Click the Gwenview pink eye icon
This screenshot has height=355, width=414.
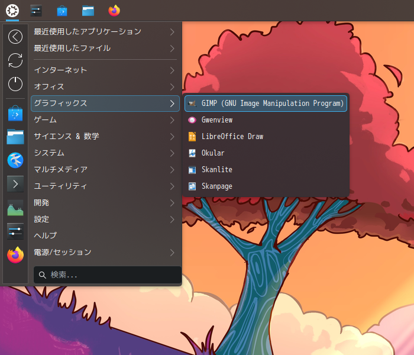coord(192,120)
